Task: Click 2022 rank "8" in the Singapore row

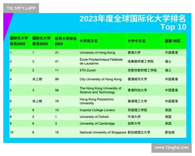Action: (33, 132)
